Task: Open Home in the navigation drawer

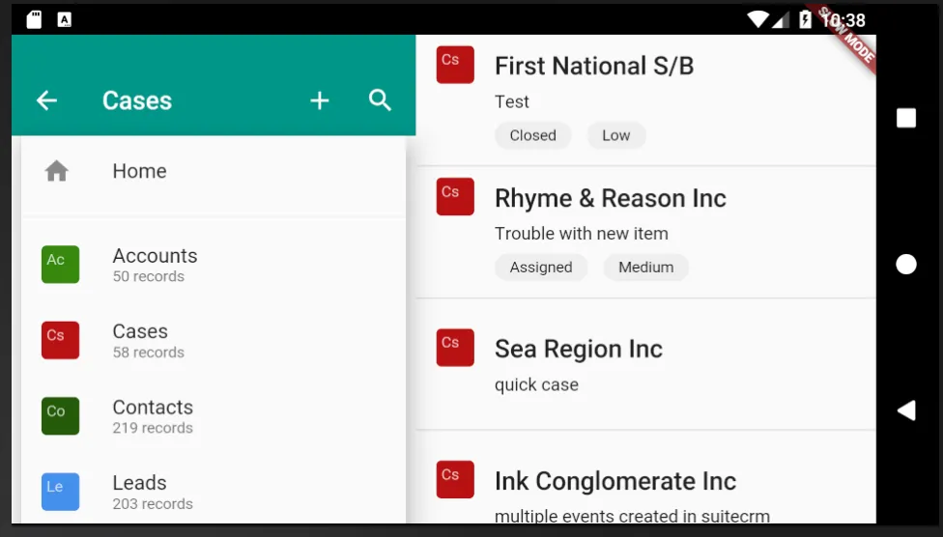Action: coord(214,171)
